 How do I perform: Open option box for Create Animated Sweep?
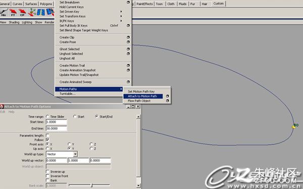(128, 82)
